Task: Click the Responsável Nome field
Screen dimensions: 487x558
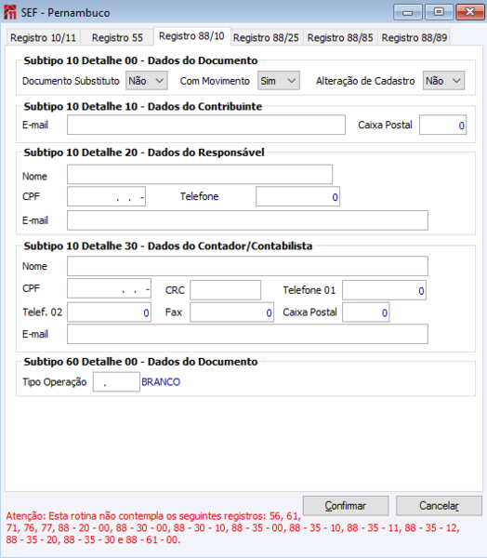Action: (x=200, y=175)
